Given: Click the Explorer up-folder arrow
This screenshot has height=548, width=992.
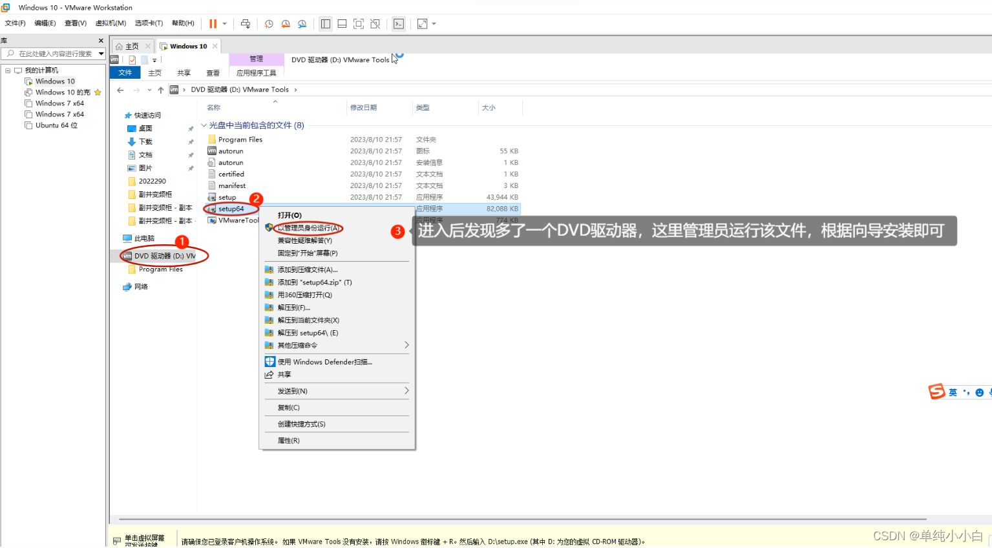Looking at the screenshot, I should click(161, 90).
